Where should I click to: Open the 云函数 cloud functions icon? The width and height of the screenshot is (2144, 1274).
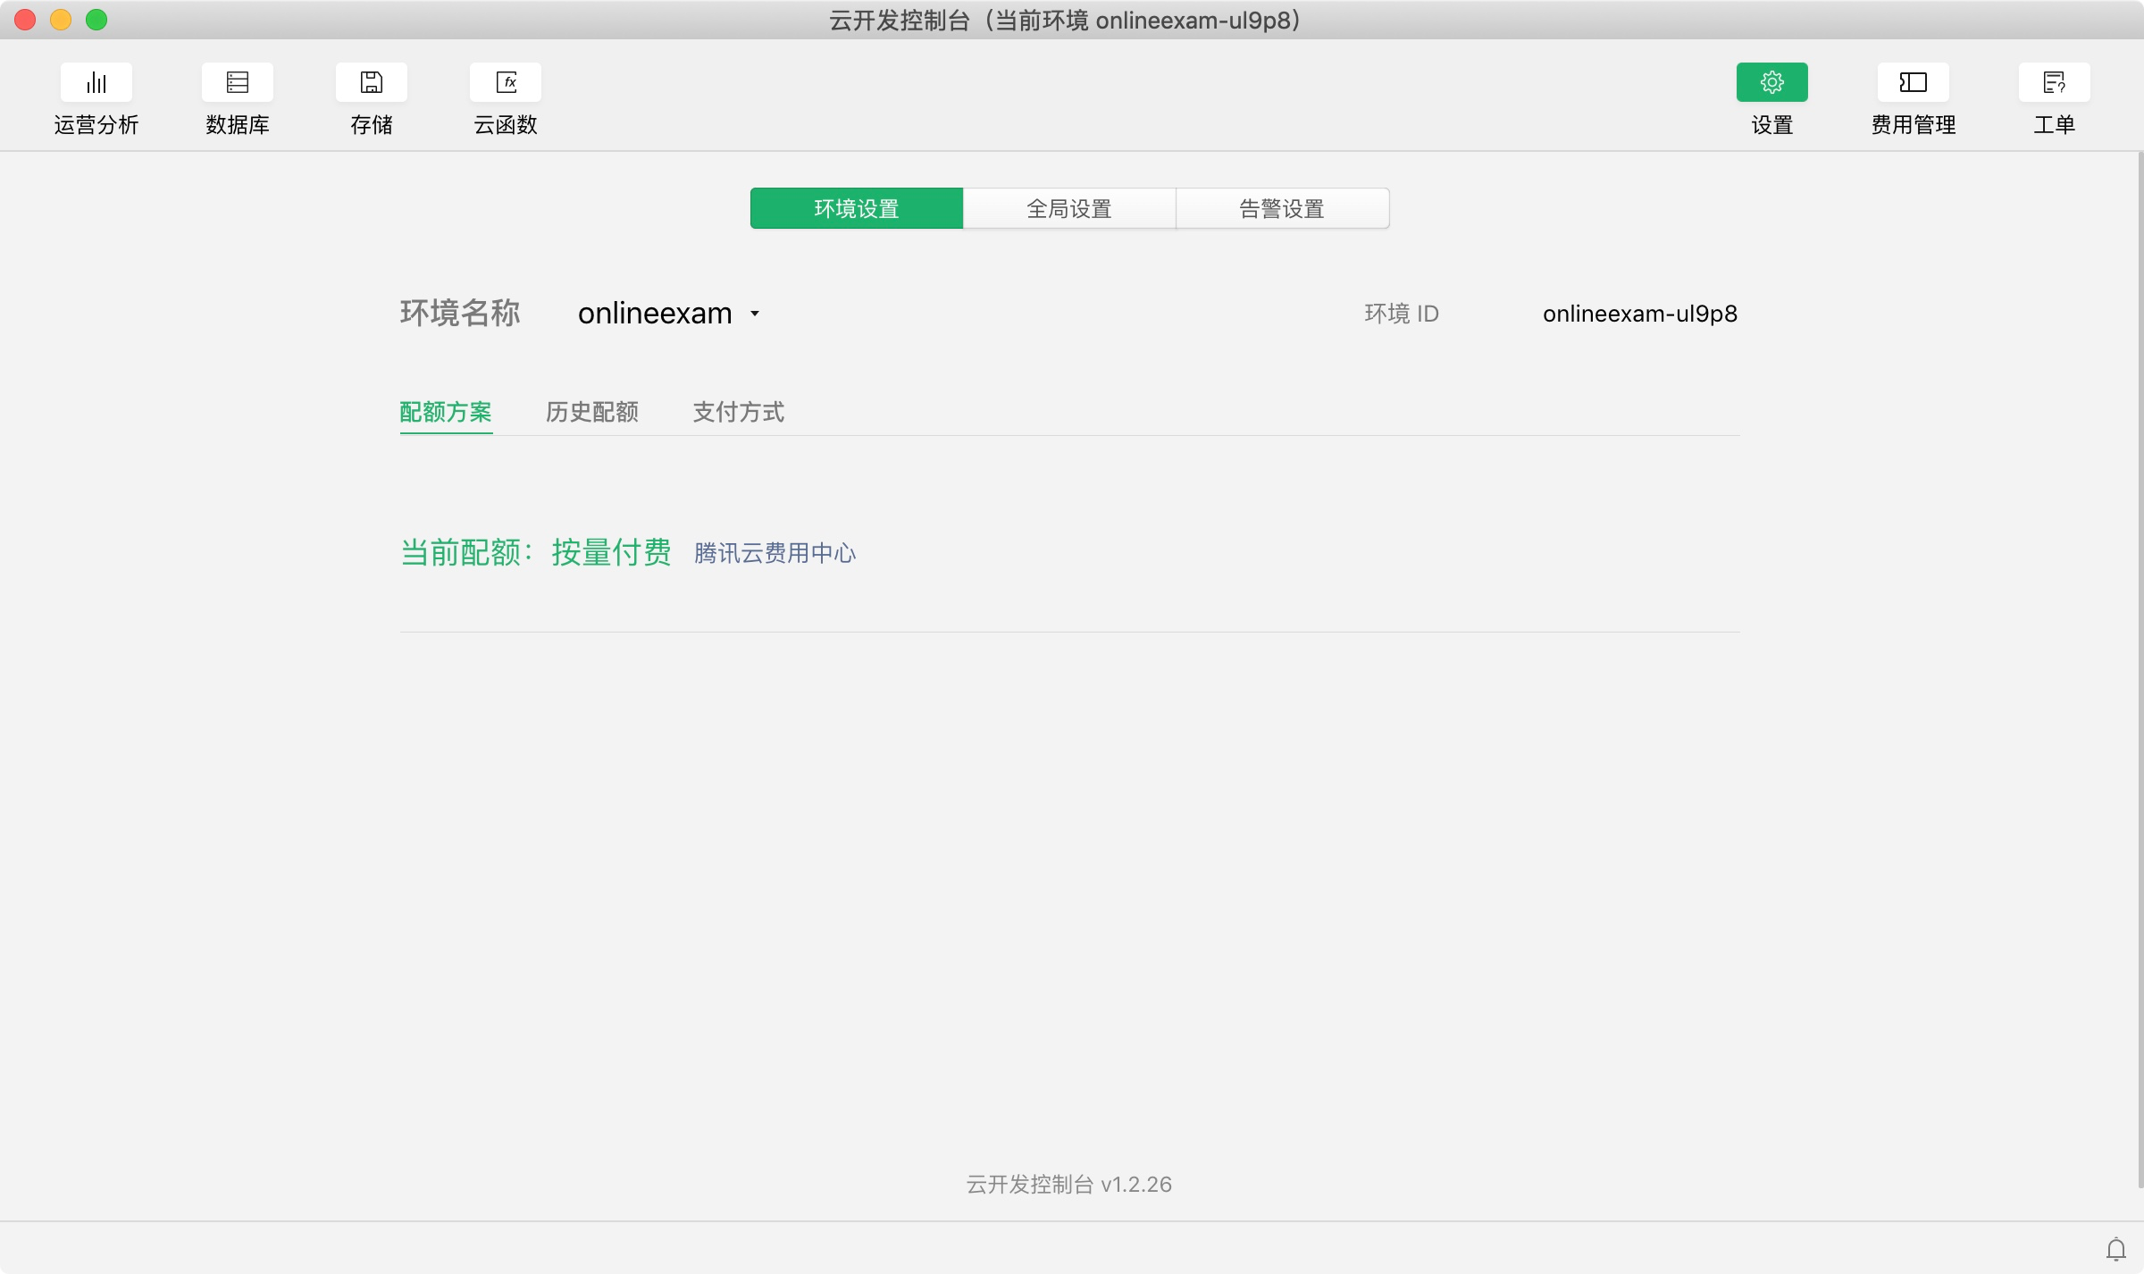tap(506, 83)
